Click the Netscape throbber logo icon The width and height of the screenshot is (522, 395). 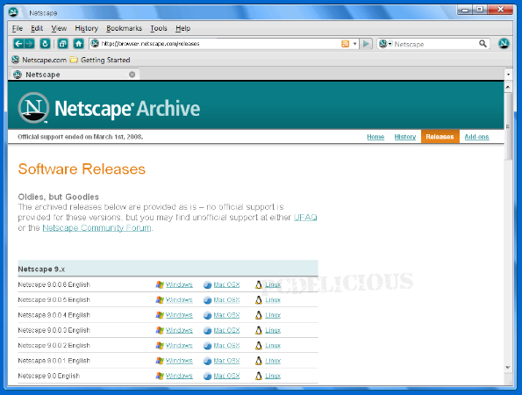pyautogui.click(x=504, y=43)
